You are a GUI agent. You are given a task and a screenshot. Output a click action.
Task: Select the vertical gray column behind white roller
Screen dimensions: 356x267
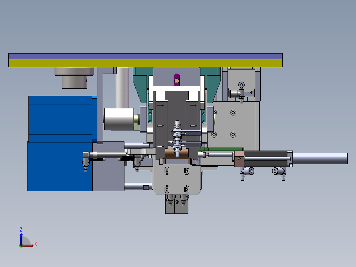(122, 88)
